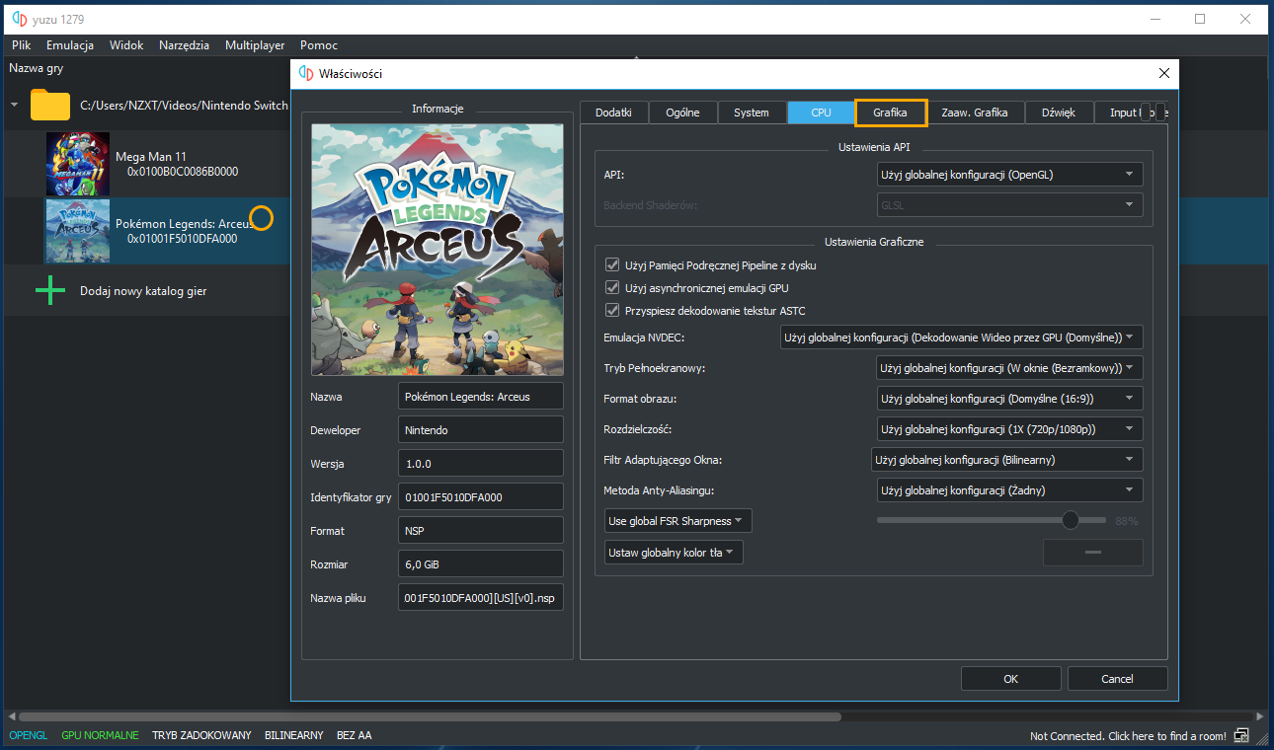Collapse the Nintendo Switch folder tree arrow
1274x750 pixels.
(x=15, y=105)
